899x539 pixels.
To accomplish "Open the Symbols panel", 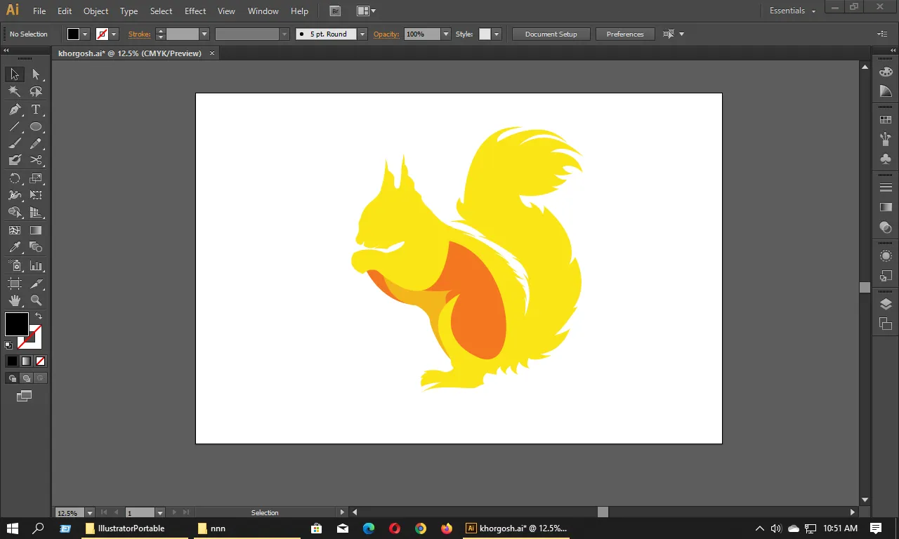I will (x=886, y=159).
